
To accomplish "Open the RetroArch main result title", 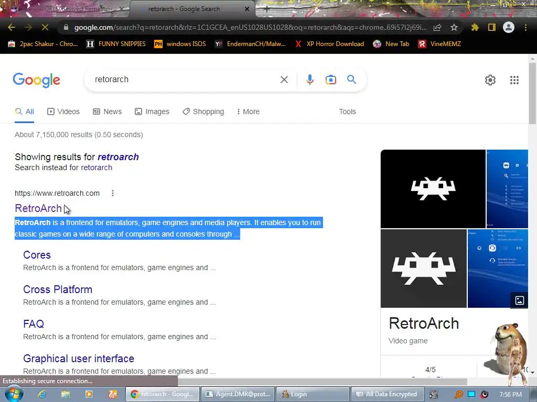I will point(38,208).
